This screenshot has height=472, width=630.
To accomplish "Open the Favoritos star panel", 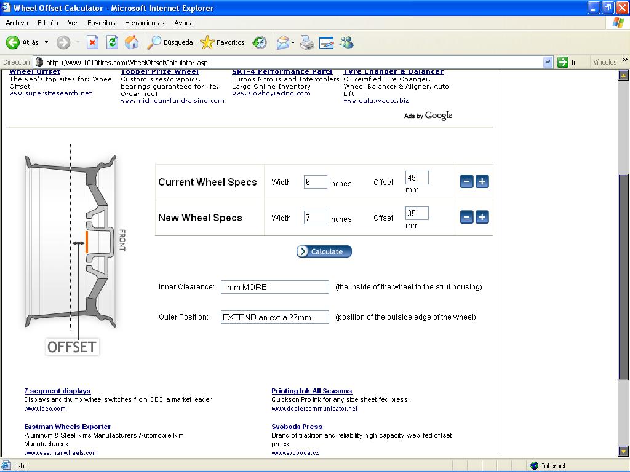I will pos(223,42).
